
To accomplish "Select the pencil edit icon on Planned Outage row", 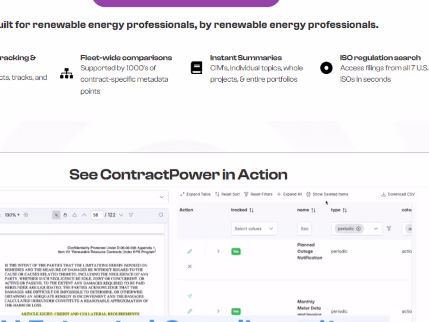I will (190, 251).
